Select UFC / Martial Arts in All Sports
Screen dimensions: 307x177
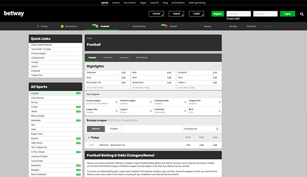pos(39,147)
